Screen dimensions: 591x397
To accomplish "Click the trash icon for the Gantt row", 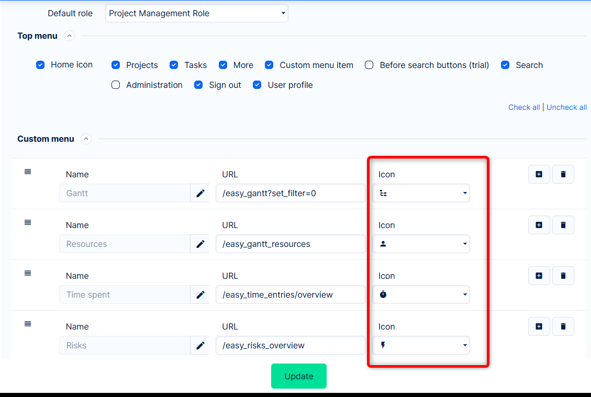I will [x=563, y=174].
